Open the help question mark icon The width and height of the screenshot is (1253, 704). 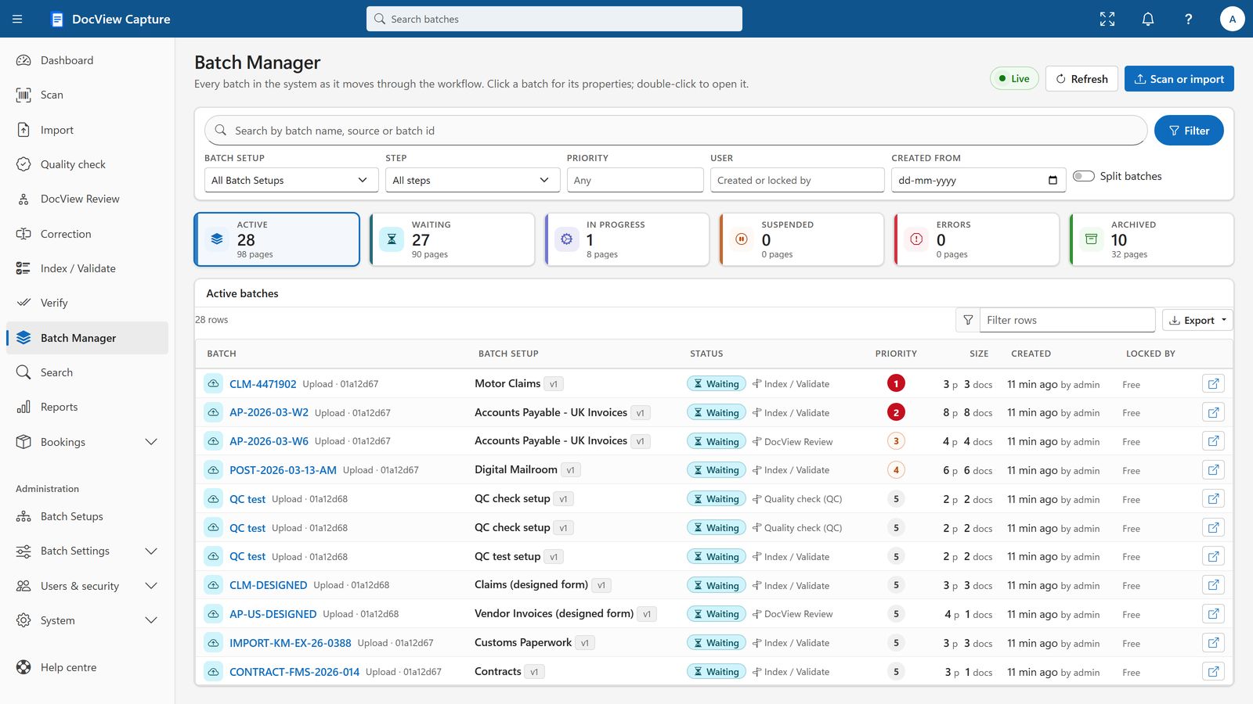click(1189, 19)
